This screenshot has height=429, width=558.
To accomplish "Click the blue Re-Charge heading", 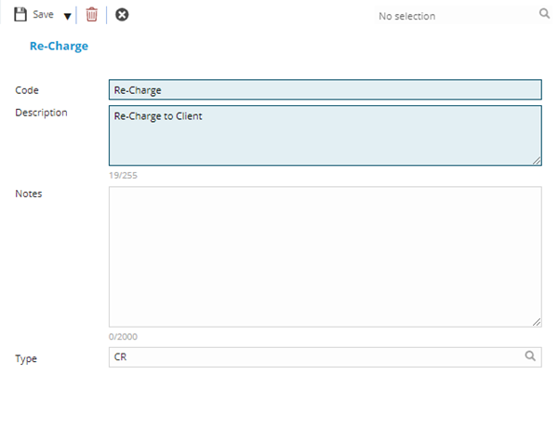I will (x=59, y=46).
